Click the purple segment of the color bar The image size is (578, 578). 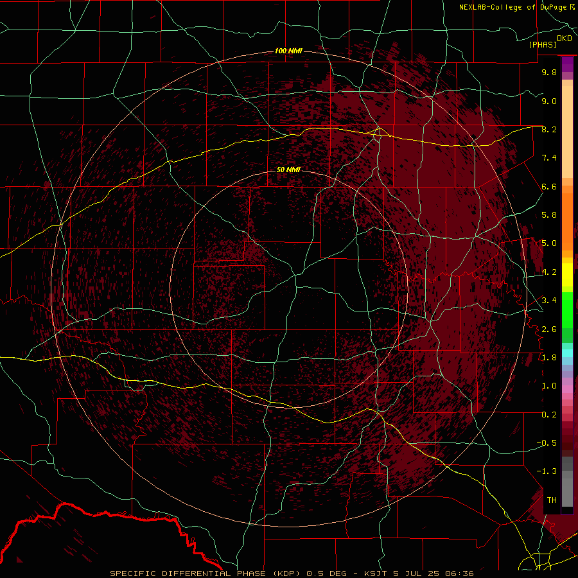point(567,64)
